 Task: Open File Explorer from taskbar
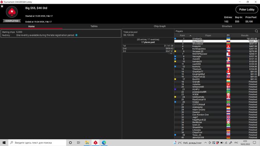(87, 143)
